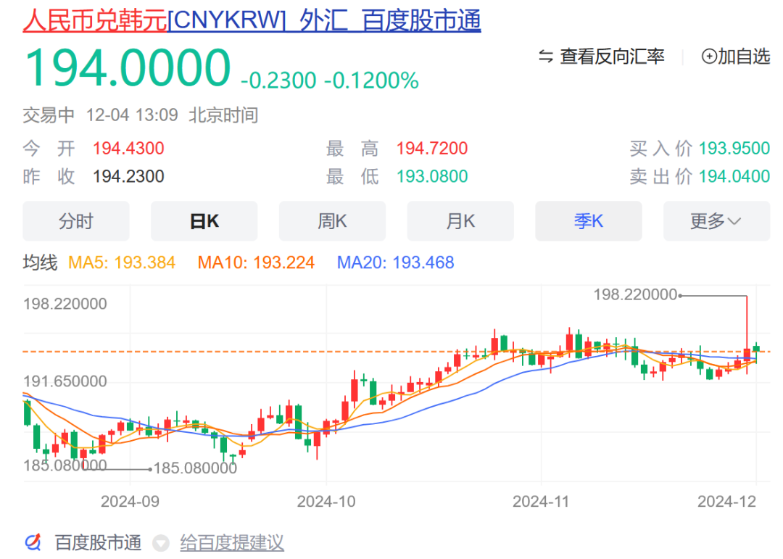Click the 查看反向汇率 swap arrows icon

coord(546,57)
